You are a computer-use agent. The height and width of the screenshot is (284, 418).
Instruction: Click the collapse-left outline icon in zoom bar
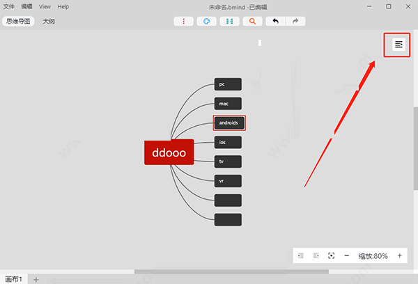(301, 255)
